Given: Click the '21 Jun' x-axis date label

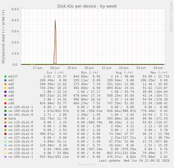Looking at the screenshot, I should coord(107,68).
